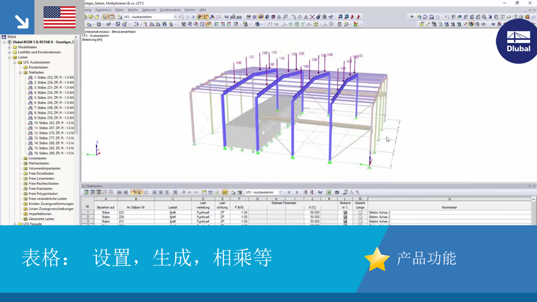Select Knotenlasten in the navigator tree
The height and width of the screenshot is (302, 537).
pyautogui.click(x=38, y=68)
